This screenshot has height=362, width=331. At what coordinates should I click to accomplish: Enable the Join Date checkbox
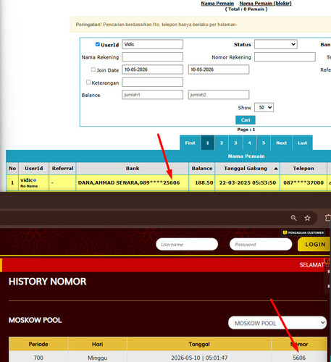pos(93,70)
